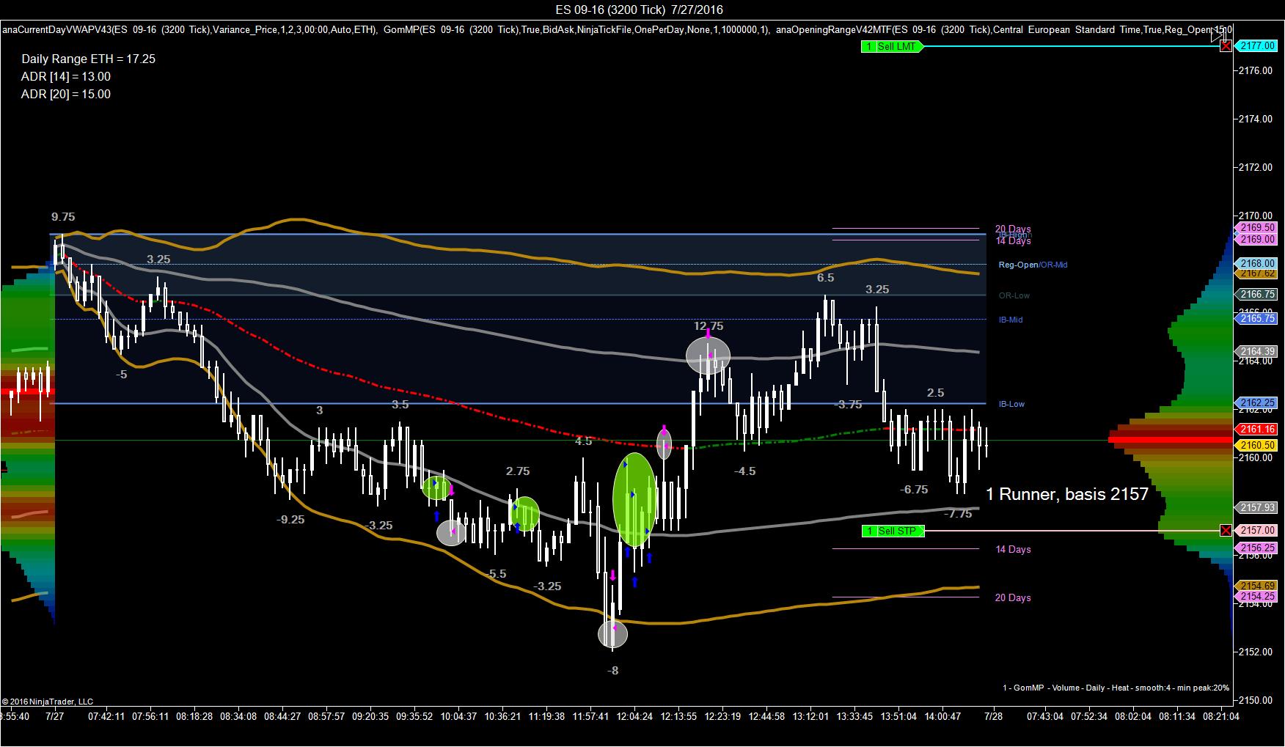
Task: Click the 2169.50 pink price marker
Action: tap(1256, 228)
